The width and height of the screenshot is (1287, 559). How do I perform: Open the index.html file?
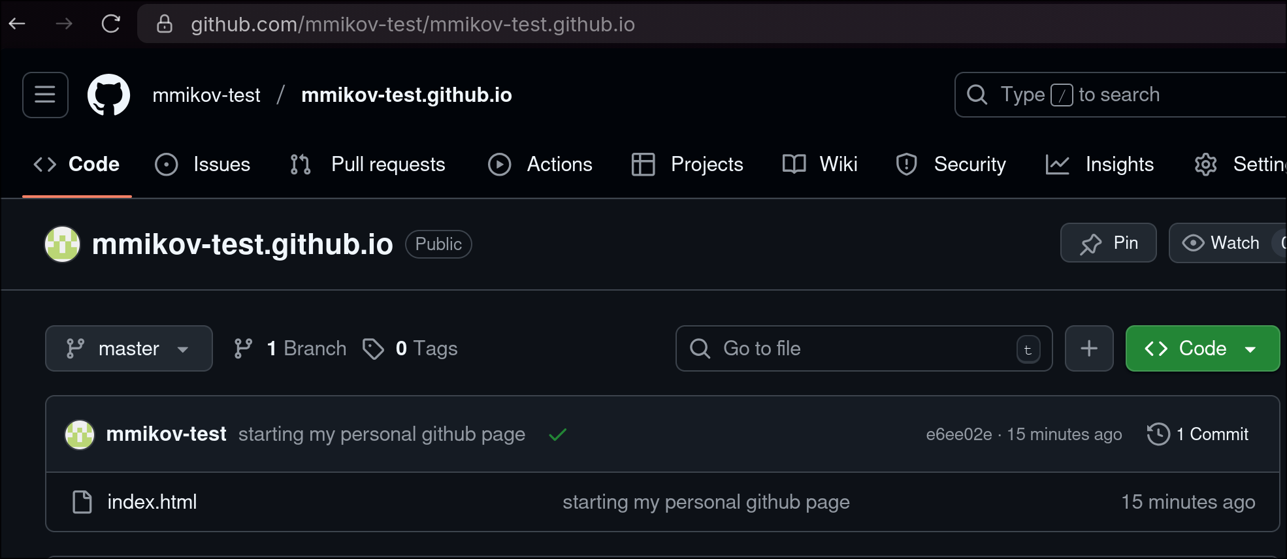(152, 502)
